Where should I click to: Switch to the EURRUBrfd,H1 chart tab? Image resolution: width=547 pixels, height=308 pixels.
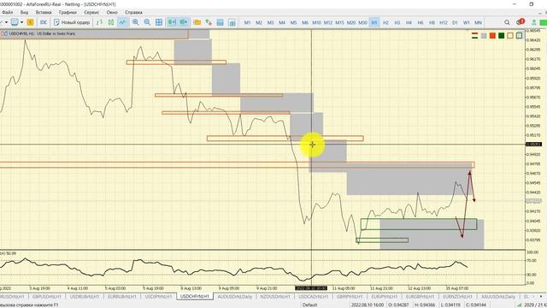[x=122, y=297]
